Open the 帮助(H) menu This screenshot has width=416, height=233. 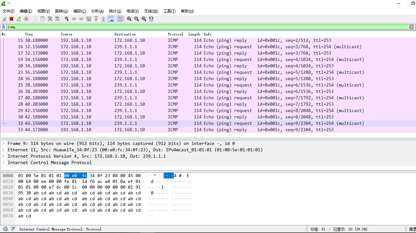click(x=187, y=11)
